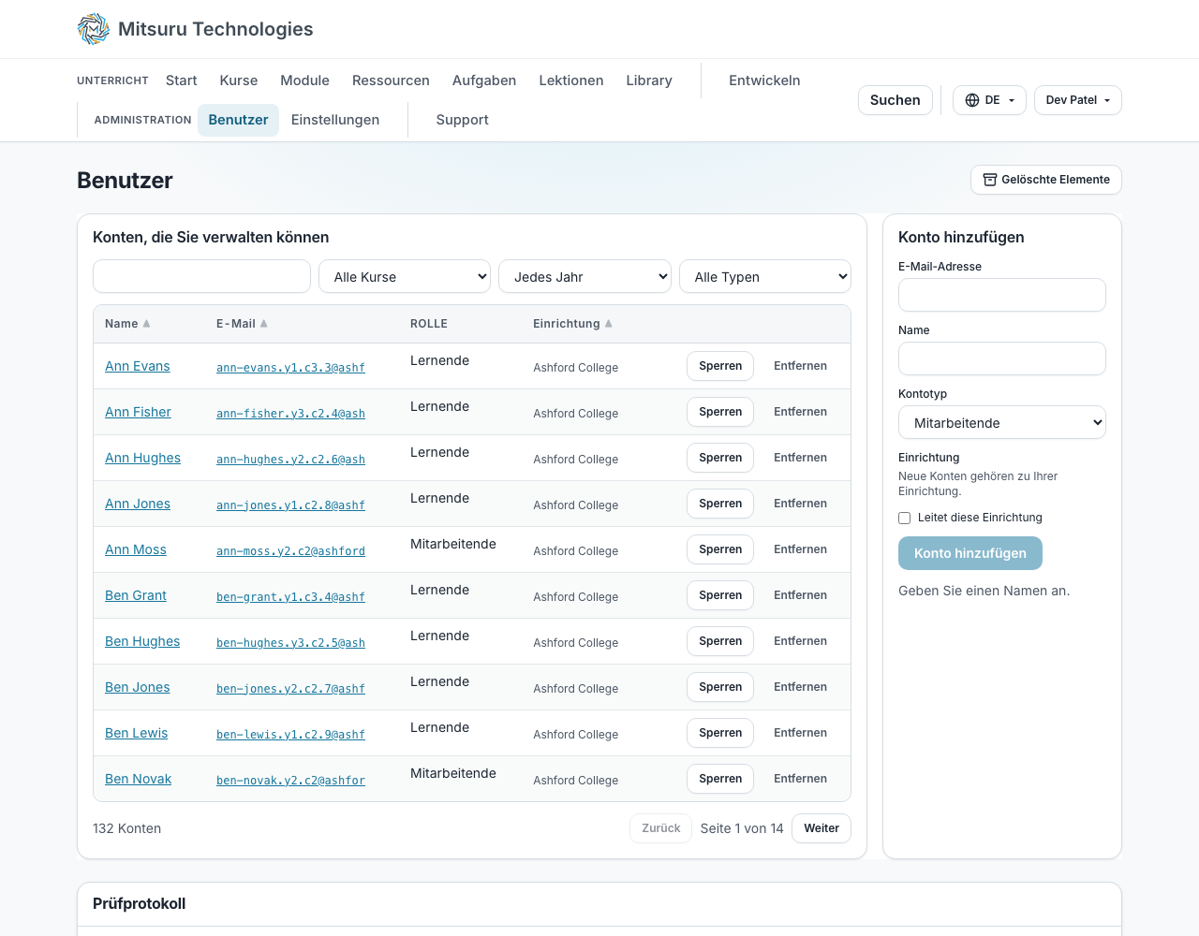Expand the Kontotyp dropdown
The width and height of the screenshot is (1199, 936).
pos(1002,422)
